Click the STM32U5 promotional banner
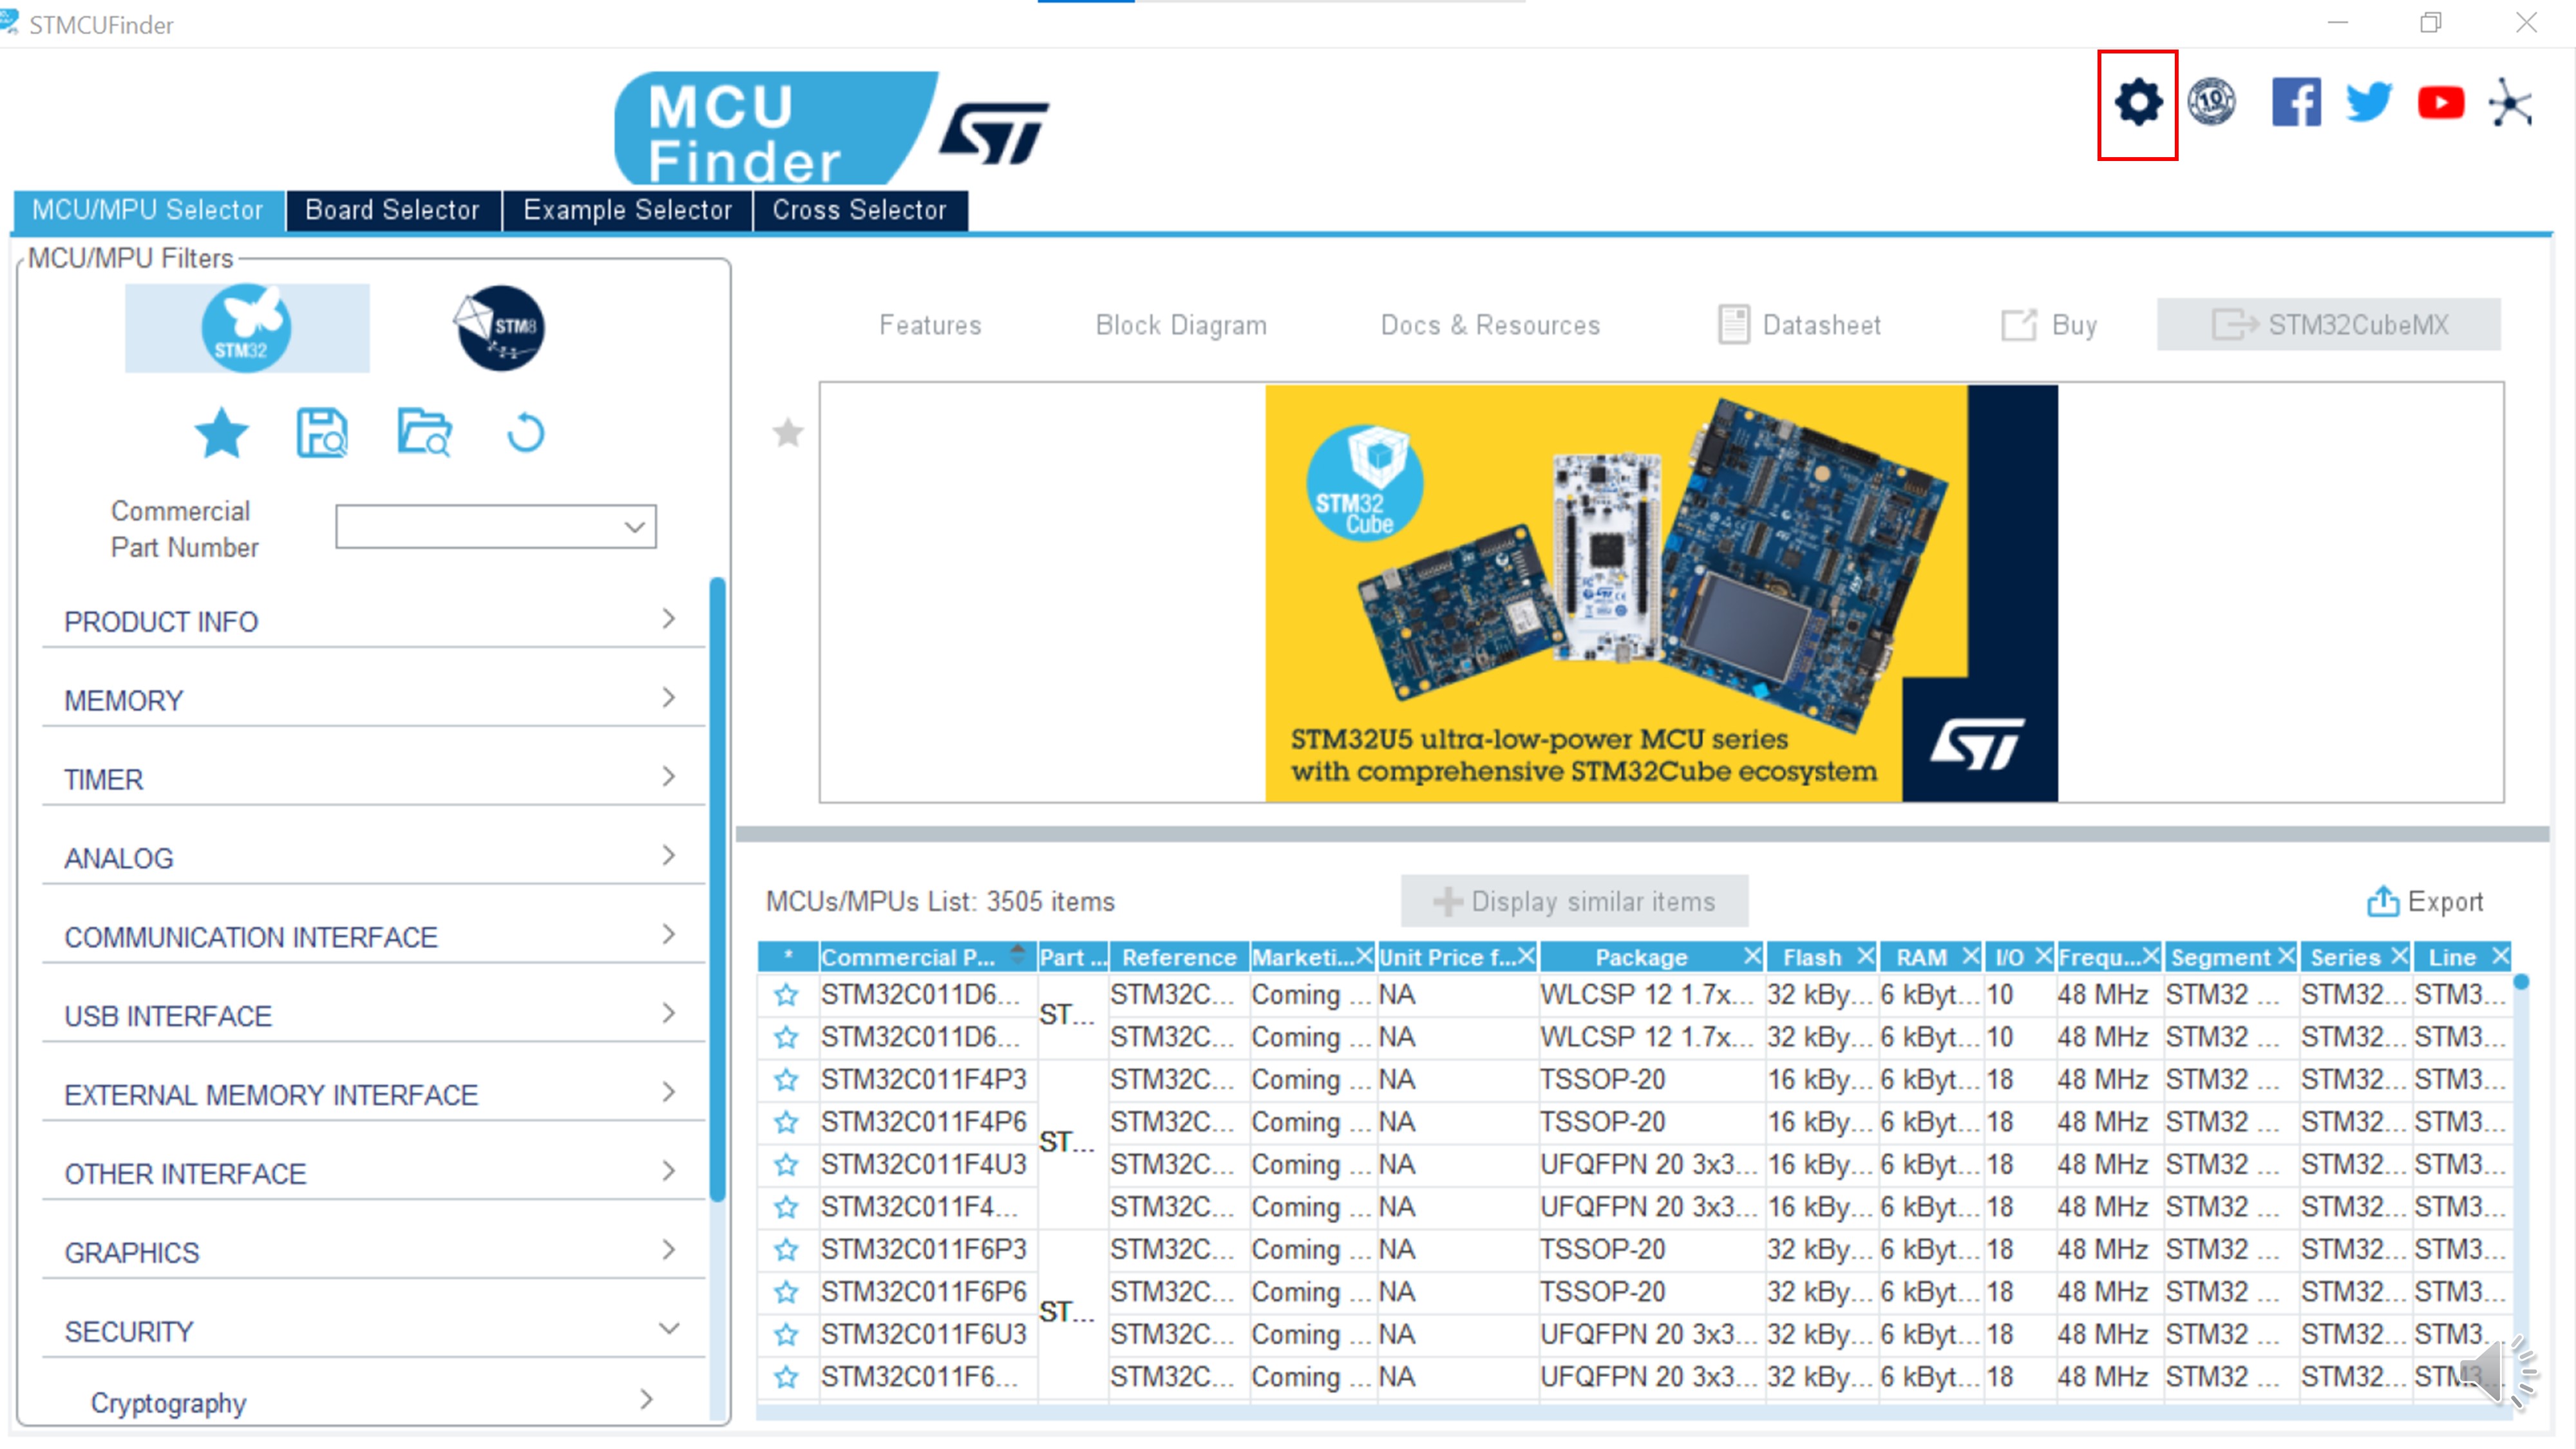Screen dimensions: 2576x1449 point(1661,592)
